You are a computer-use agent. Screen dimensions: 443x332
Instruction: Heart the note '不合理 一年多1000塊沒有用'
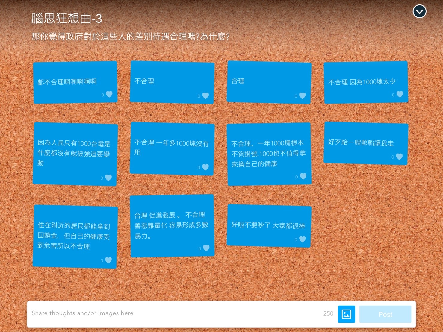205,167
